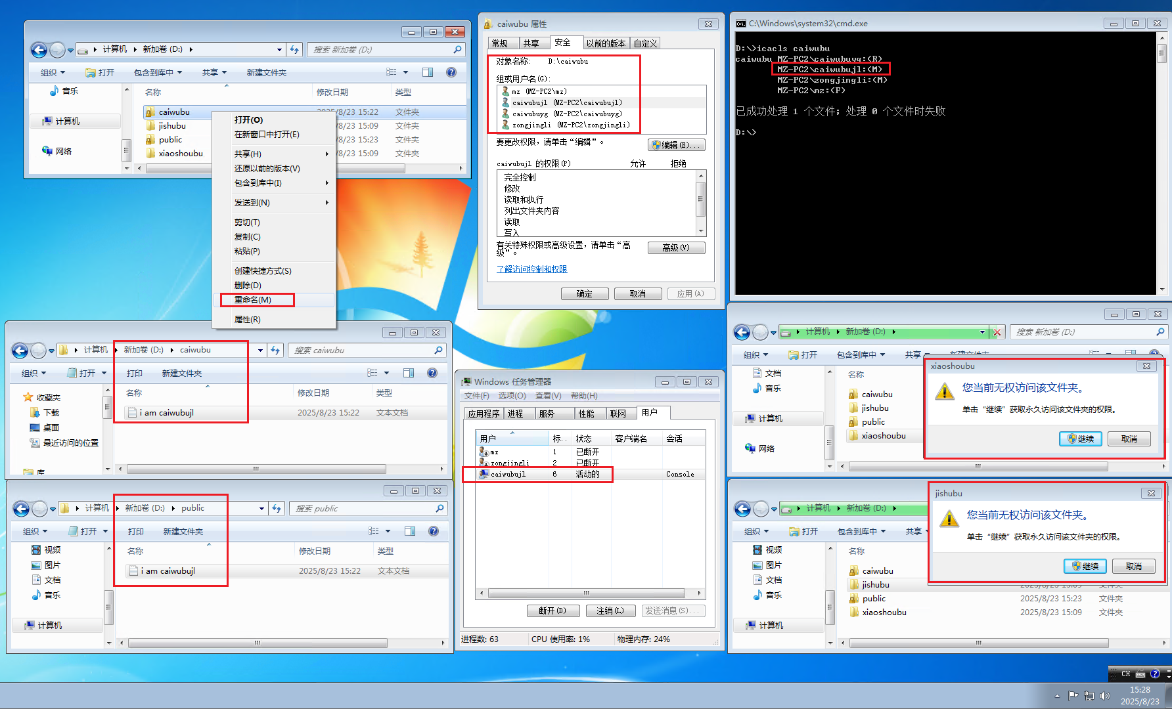Refresh the caiwubu folder Explorer address bar
The height and width of the screenshot is (709, 1172).
coord(275,351)
